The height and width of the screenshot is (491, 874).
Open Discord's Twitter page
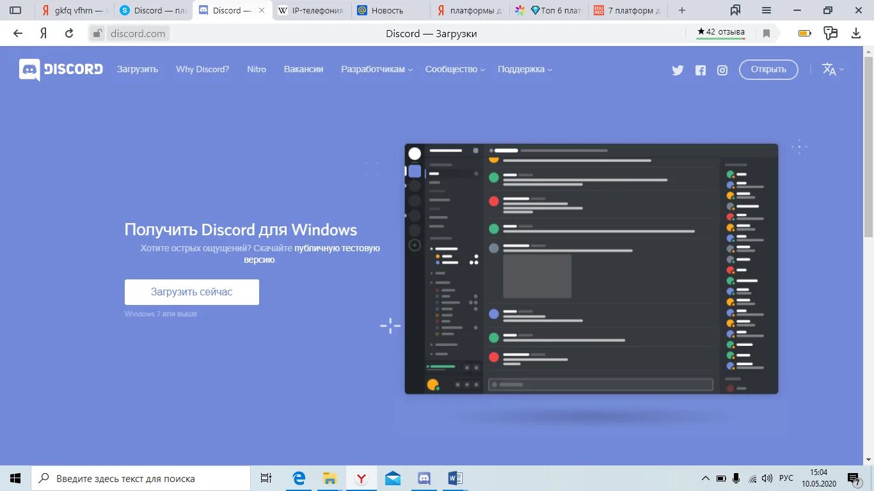pyautogui.click(x=678, y=70)
